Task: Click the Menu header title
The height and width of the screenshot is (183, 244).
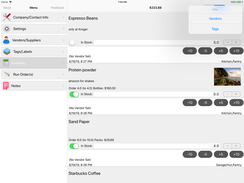Action: point(34,8)
